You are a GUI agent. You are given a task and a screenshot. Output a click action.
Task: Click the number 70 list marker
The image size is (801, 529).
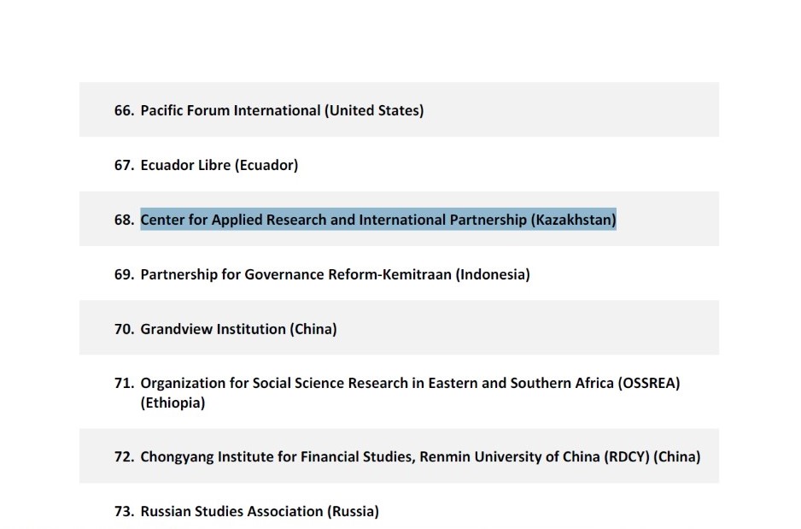click(124, 329)
